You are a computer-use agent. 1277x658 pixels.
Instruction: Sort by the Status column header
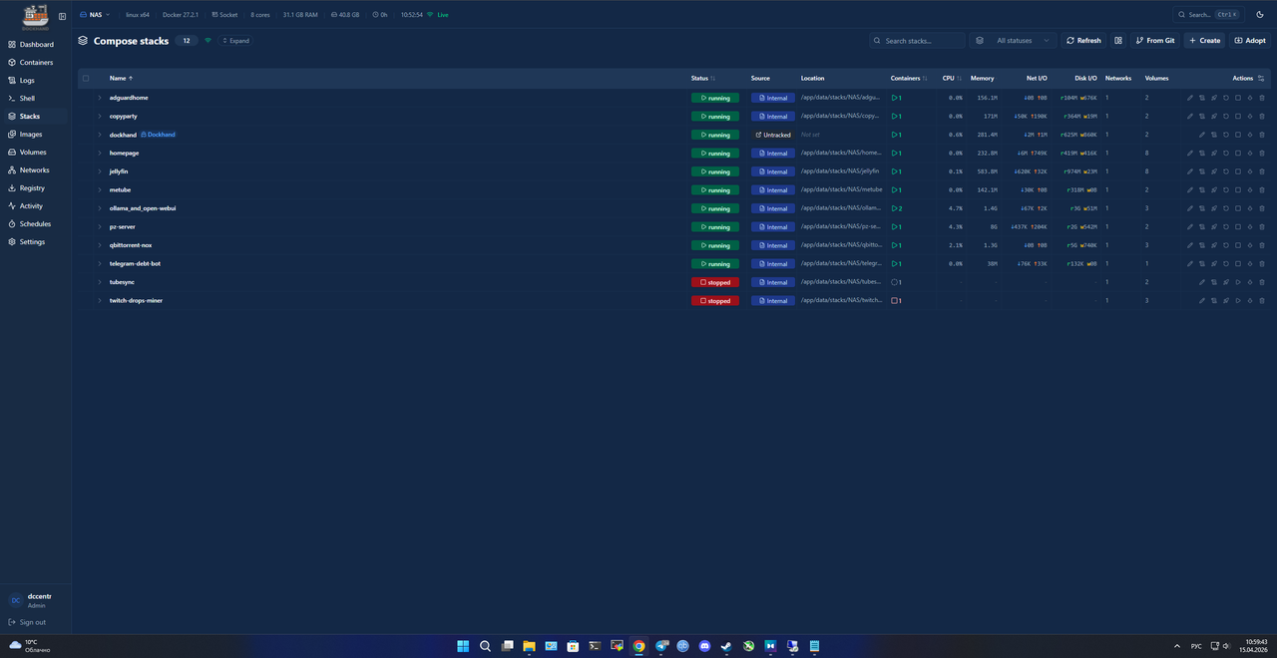702,78
